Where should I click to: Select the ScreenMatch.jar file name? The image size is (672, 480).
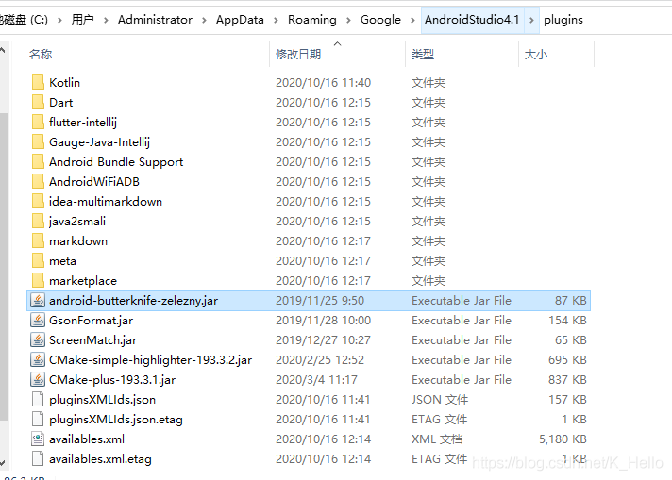[x=92, y=340]
